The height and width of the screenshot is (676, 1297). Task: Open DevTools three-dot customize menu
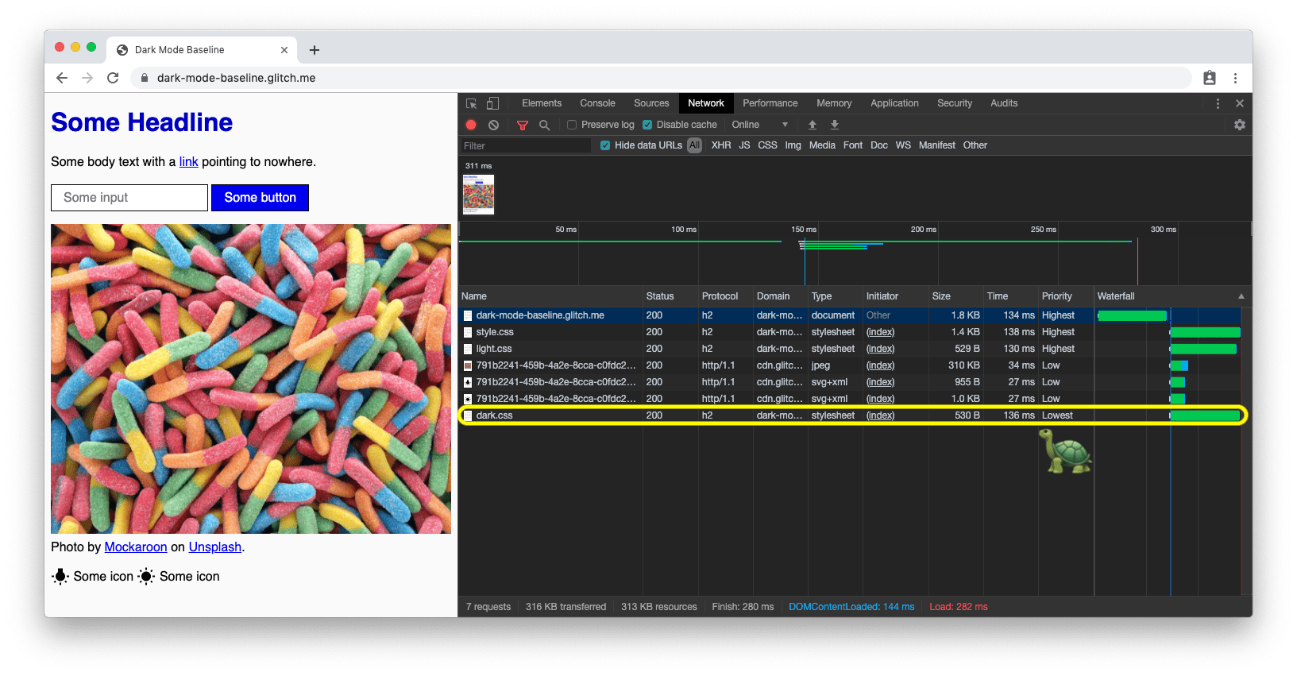1218,103
